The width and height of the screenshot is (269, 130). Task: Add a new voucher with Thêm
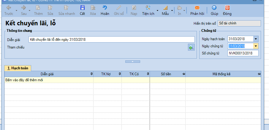pyautogui.click(x=38, y=10)
